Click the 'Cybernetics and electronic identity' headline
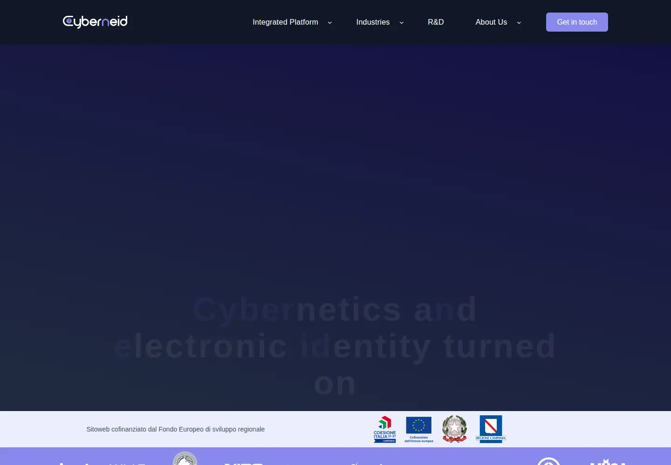Screen dimensions: 671x465 pos(335,346)
